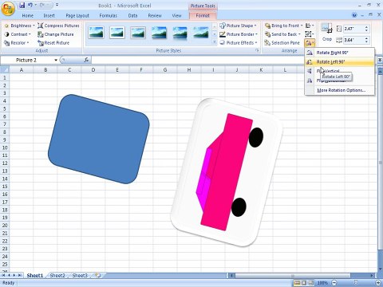Edit the picture height field
Viewport: 383px width, 287px height.
pyautogui.click(x=353, y=29)
